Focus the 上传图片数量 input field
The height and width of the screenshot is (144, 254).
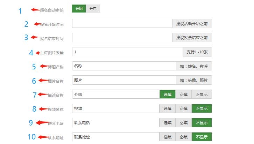point(127,52)
